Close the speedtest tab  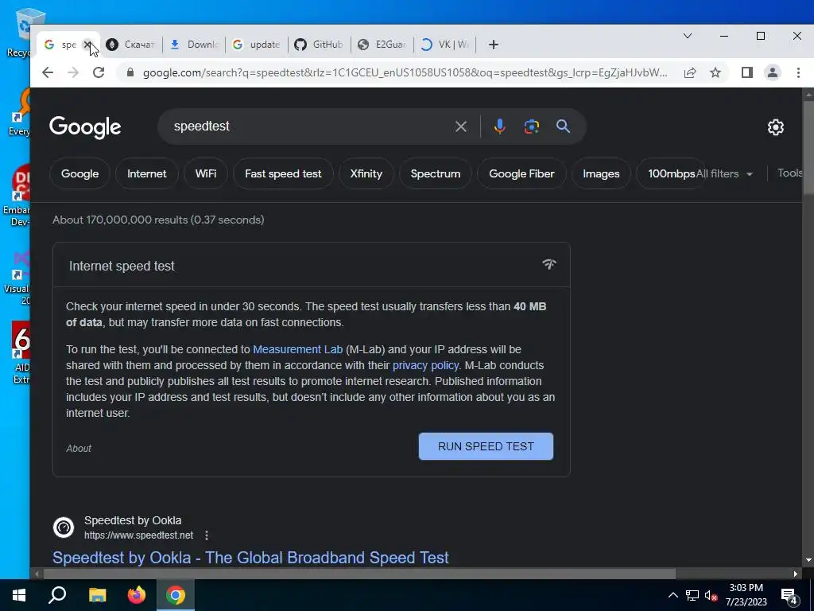87,45
